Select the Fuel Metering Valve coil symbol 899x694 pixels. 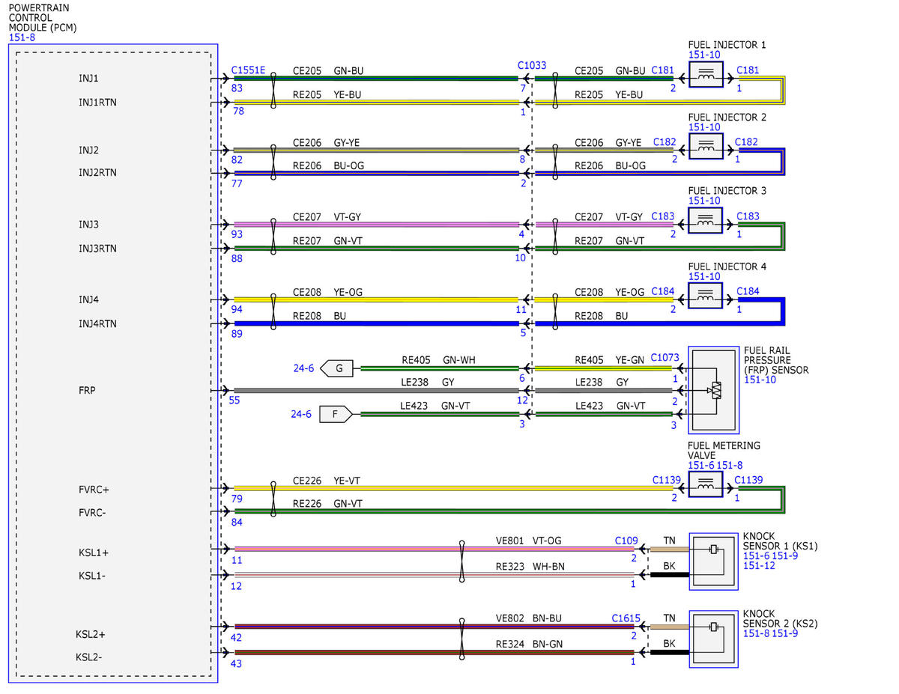tap(705, 485)
